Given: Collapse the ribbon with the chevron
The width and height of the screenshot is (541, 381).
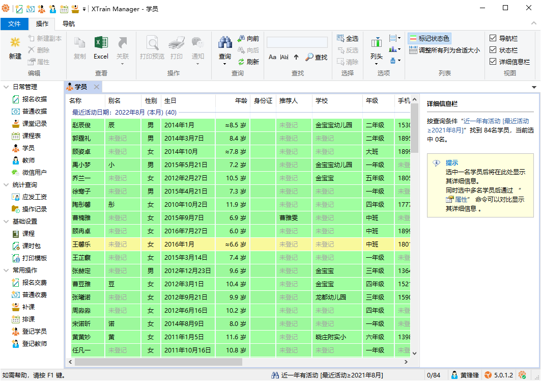Looking at the screenshot, I should tap(534, 23).
